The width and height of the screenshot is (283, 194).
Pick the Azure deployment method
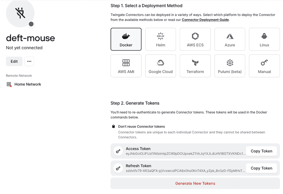coord(230,39)
